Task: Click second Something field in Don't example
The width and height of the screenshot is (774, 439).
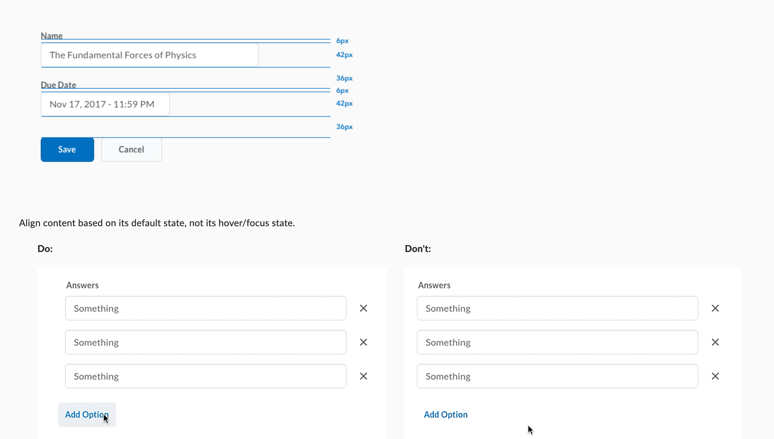Action: click(557, 342)
